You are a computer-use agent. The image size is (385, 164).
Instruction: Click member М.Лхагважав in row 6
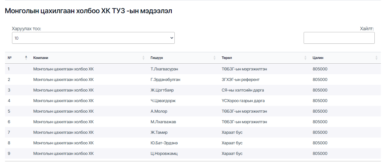[163, 122]
